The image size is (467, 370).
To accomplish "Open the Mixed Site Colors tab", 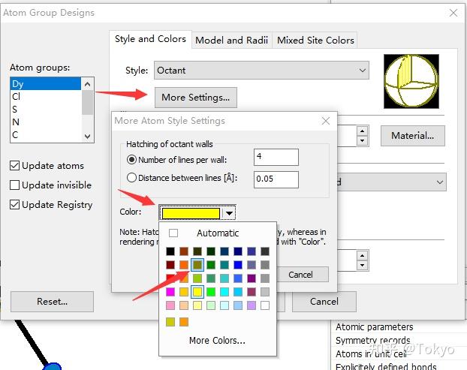I will click(315, 40).
